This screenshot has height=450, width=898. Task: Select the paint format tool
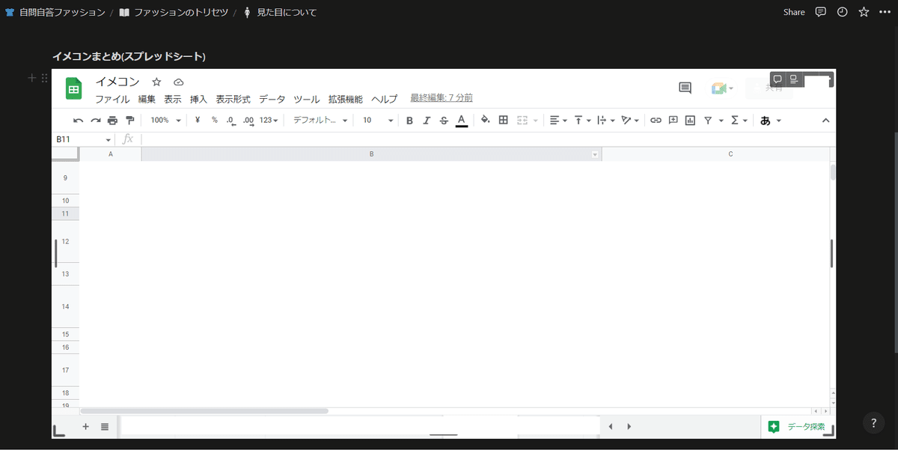pos(129,120)
